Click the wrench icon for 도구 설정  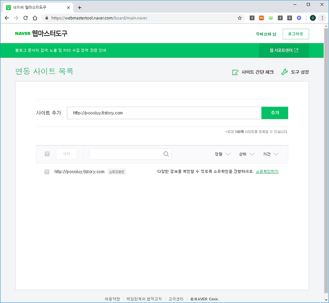(284, 72)
